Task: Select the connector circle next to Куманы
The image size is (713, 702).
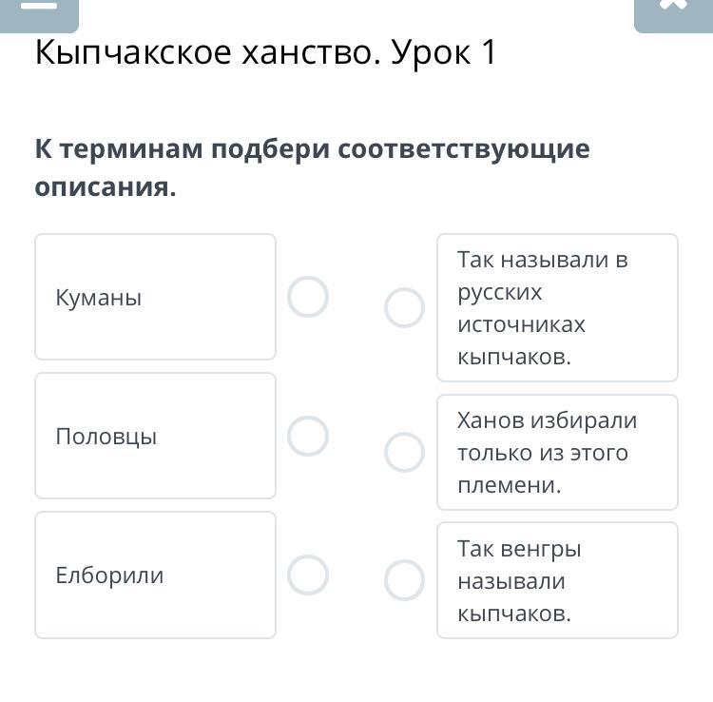Action: 308,297
